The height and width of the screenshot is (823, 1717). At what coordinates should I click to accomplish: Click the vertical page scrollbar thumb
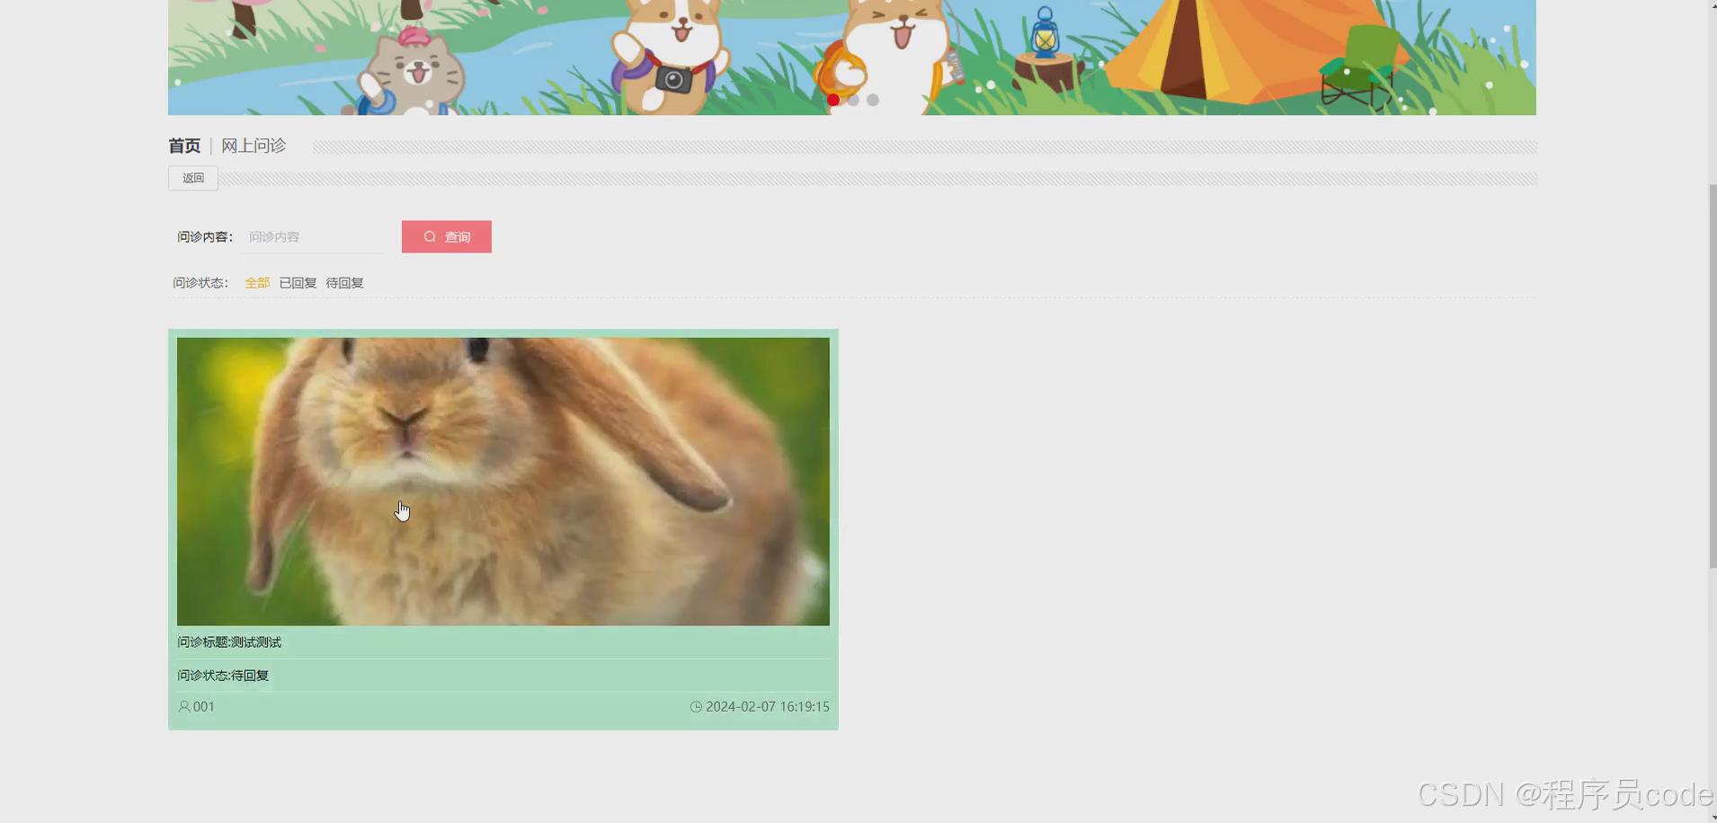point(1713,376)
